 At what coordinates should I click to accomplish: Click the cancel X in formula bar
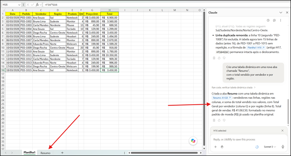[28, 5]
